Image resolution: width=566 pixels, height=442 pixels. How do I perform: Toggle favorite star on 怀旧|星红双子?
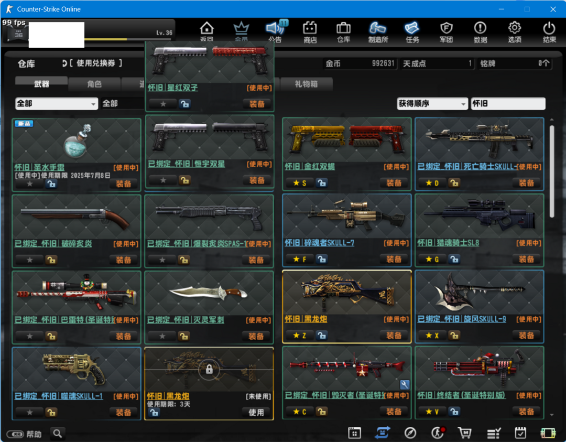coord(163,104)
